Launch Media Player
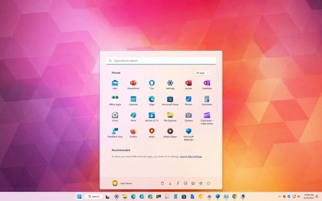This screenshot has height=201, width=322. [x=170, y=132]
